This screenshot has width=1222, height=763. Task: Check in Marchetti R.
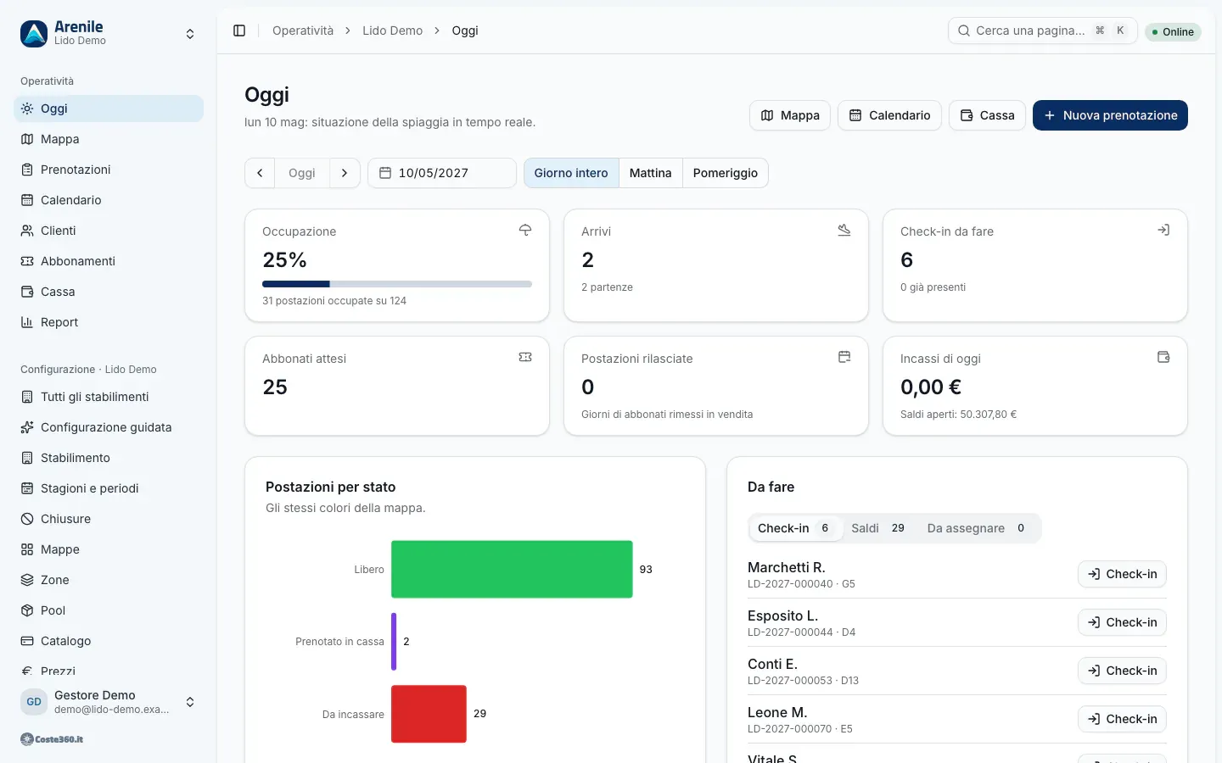(x=1122, y=574)
